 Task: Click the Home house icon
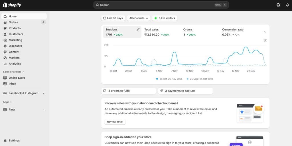5,16
